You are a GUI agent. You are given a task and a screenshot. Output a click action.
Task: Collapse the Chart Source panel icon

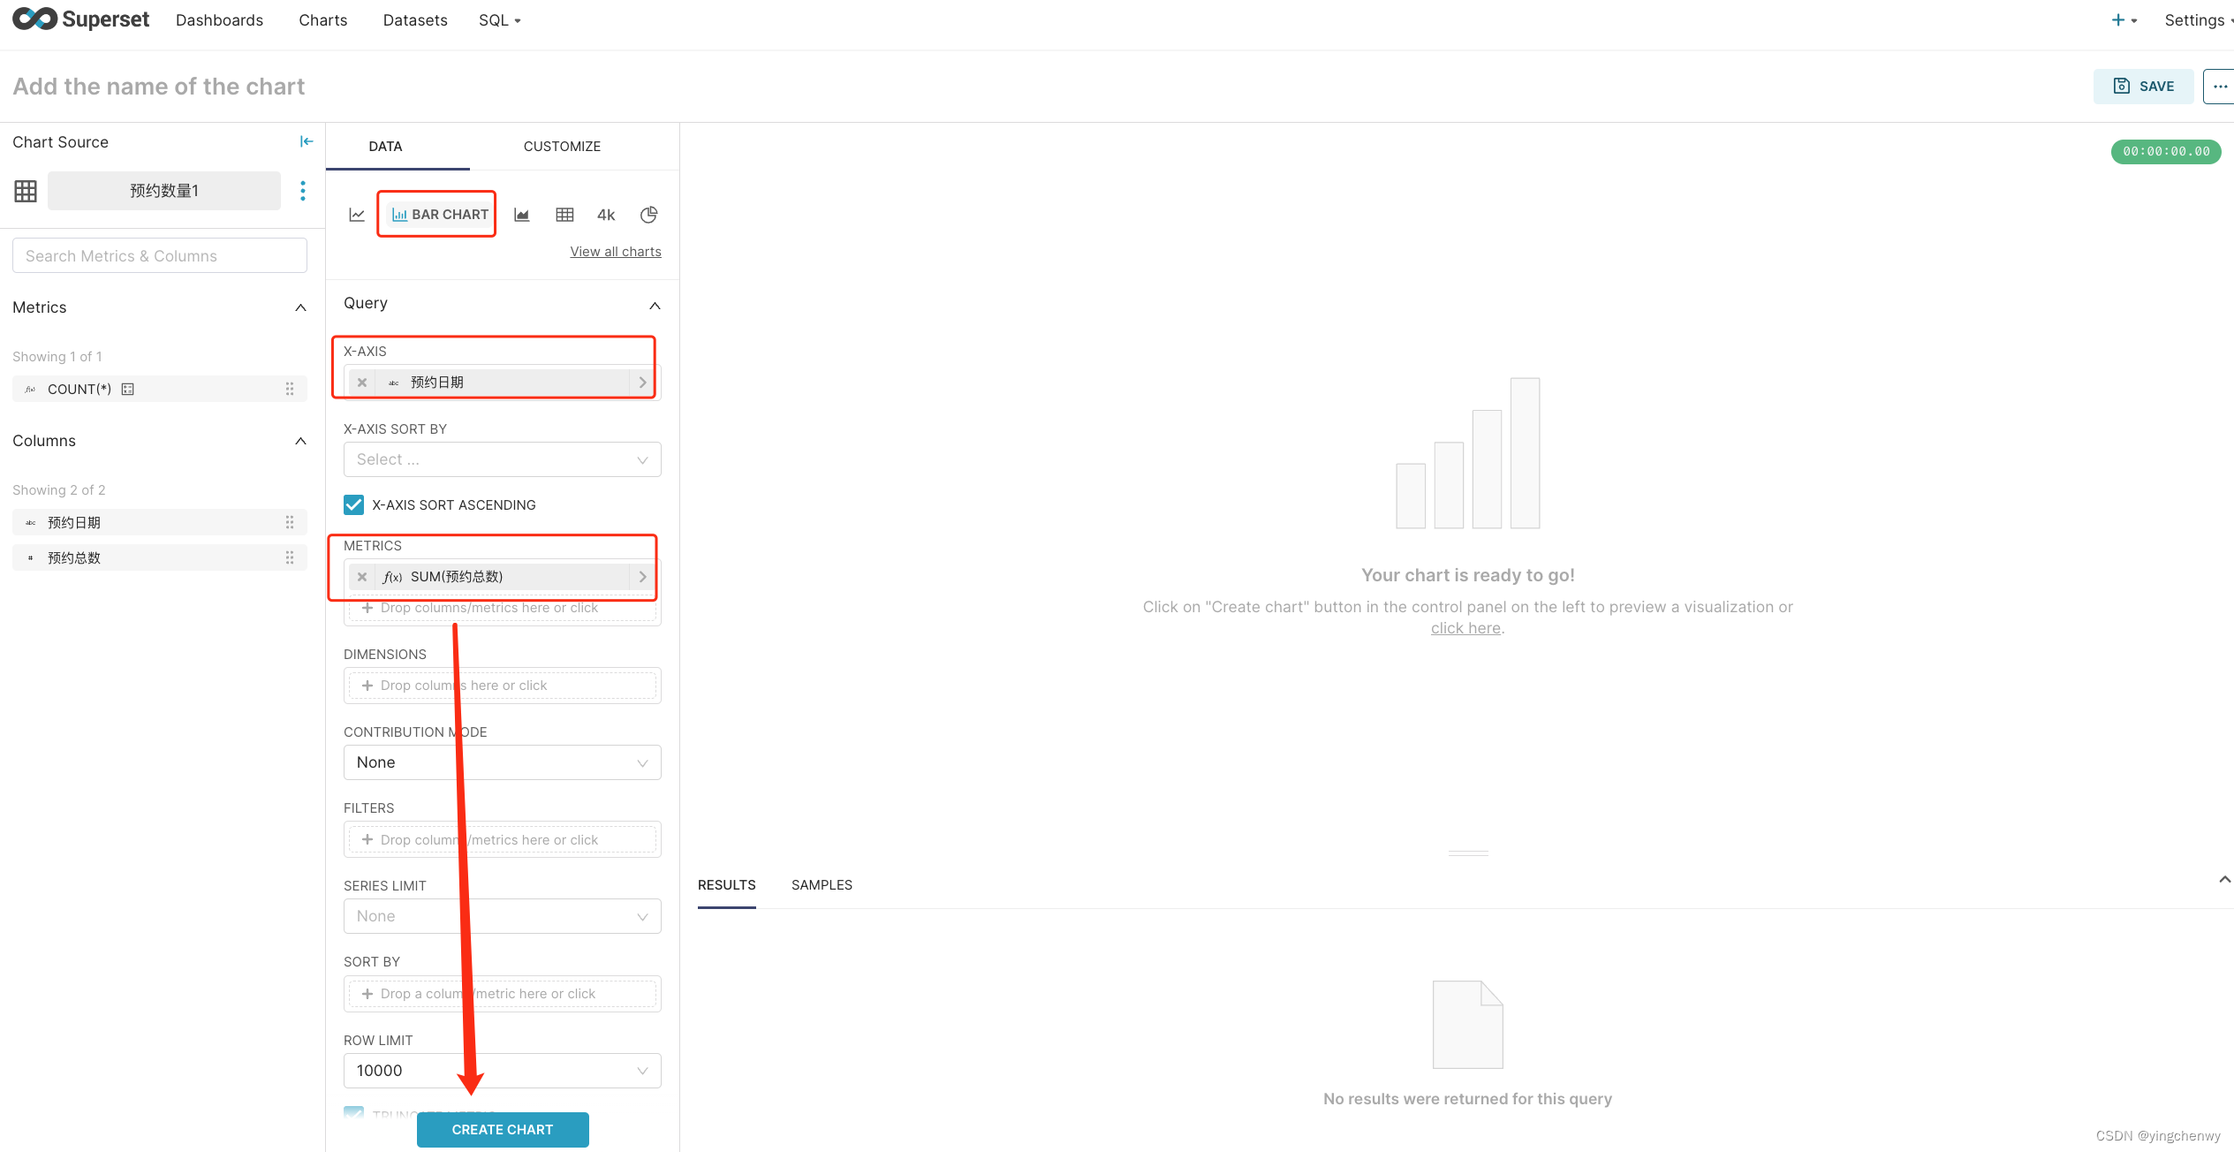[307, 141]
